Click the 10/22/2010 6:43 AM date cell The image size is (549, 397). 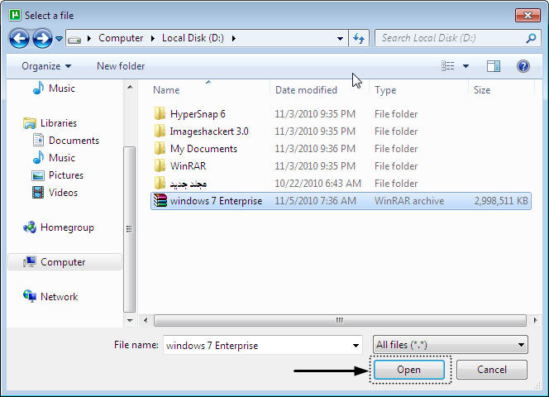click(x=317, y=184)
